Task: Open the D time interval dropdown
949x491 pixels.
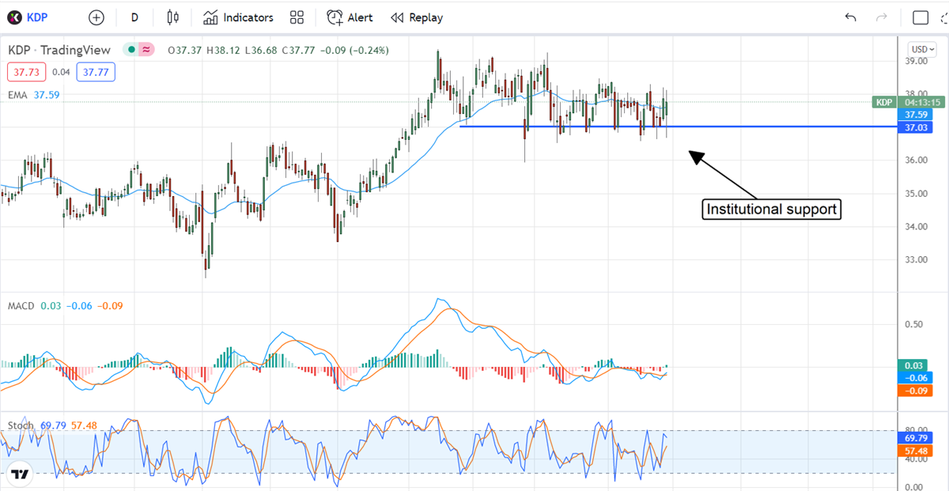Action: coord(135,17)
